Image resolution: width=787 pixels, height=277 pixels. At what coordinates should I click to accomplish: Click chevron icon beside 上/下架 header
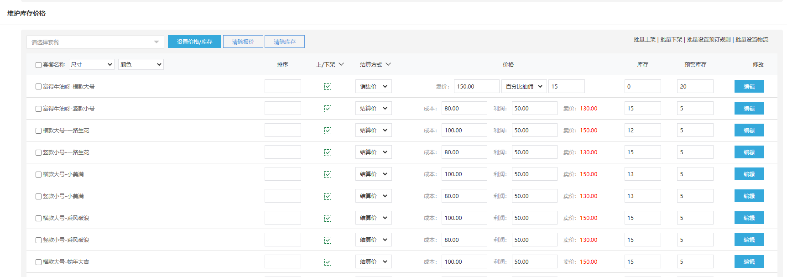pos(341,64)
